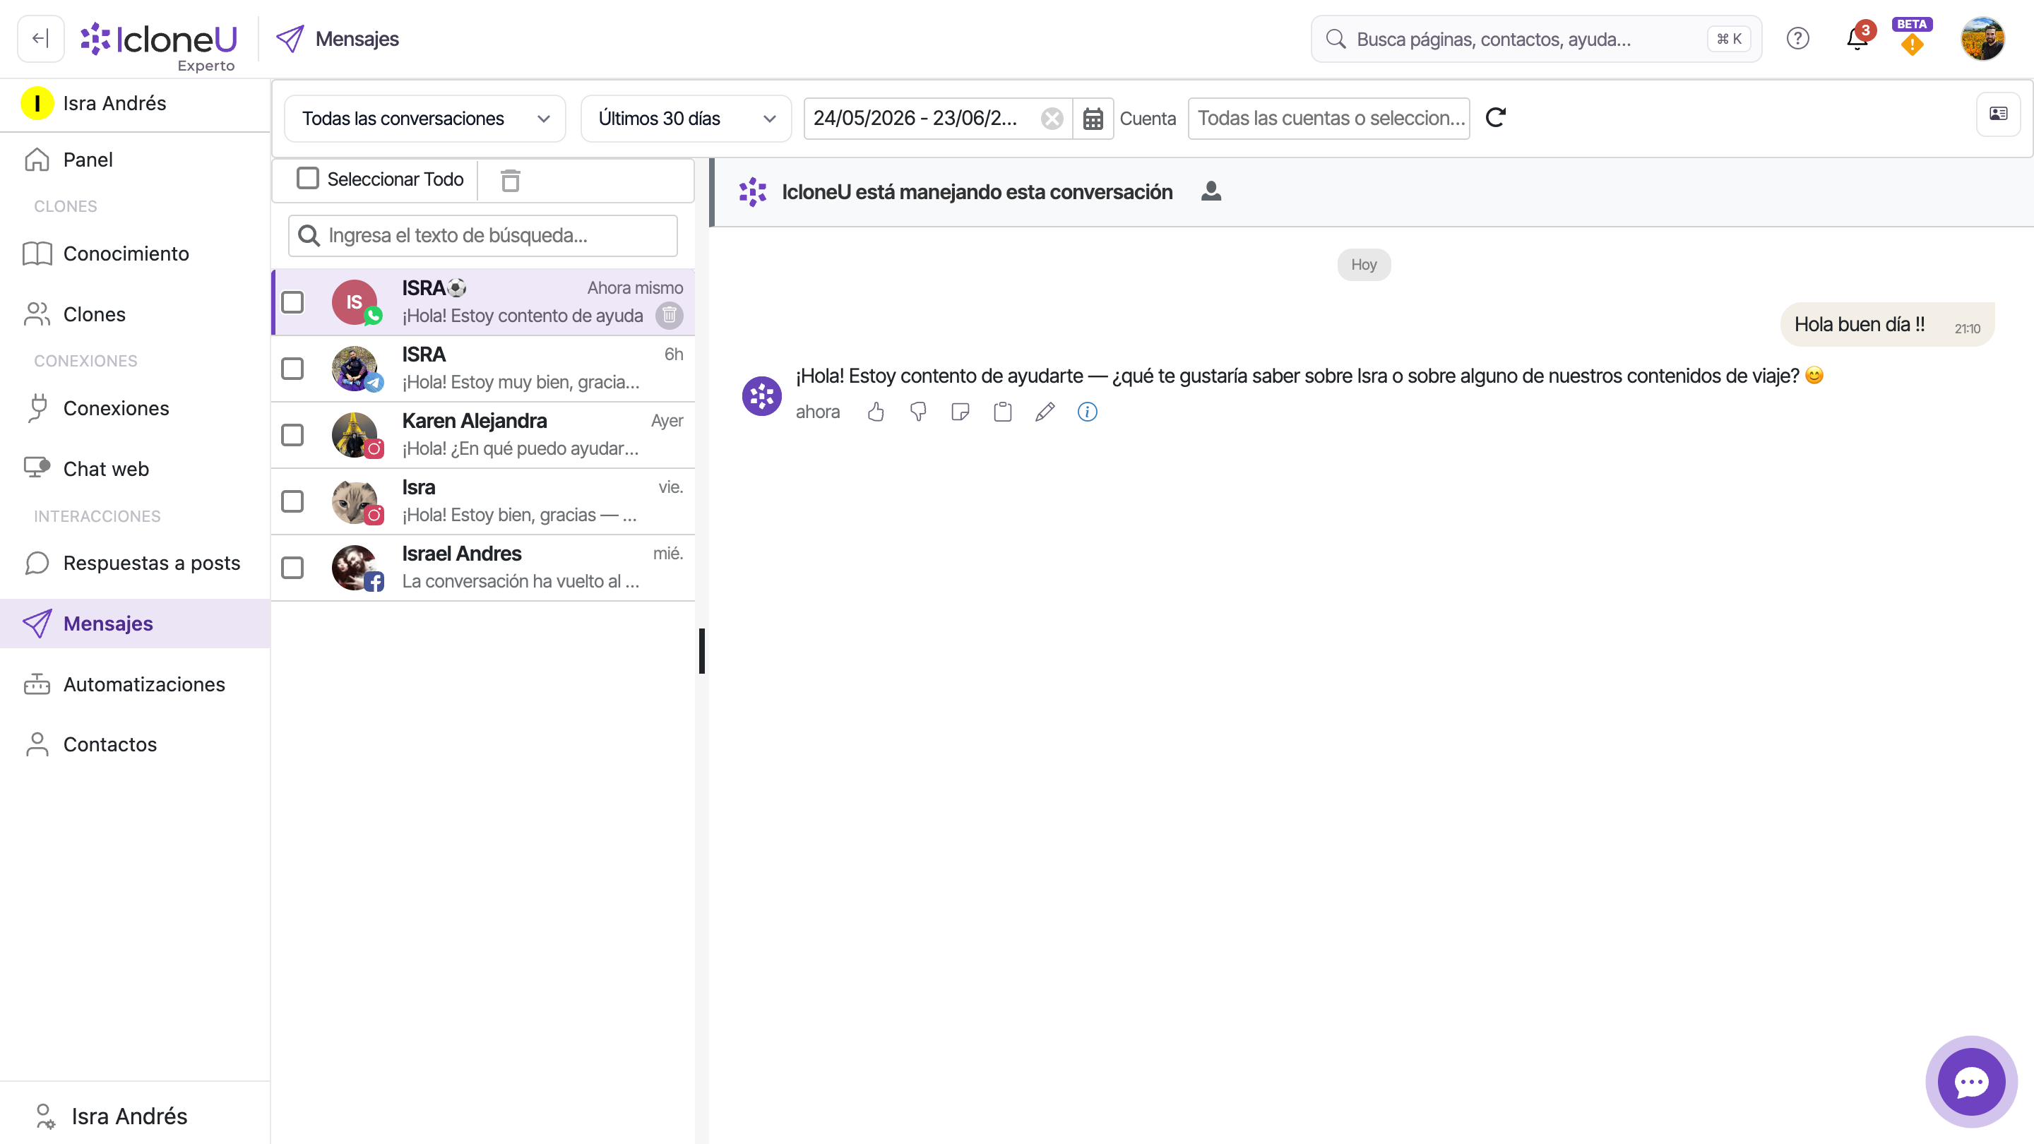Open the Isra Instagram conversation from vie.
This screenshot has width=2034, height=1144.
[x=483, y=501]
